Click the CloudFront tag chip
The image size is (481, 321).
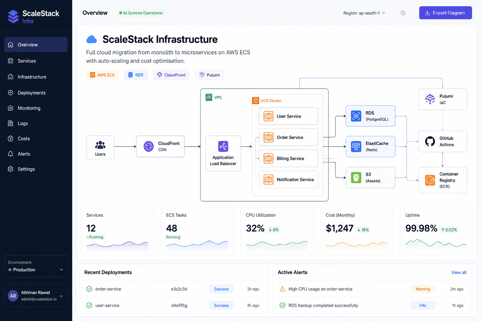click(x=171, y=75)
